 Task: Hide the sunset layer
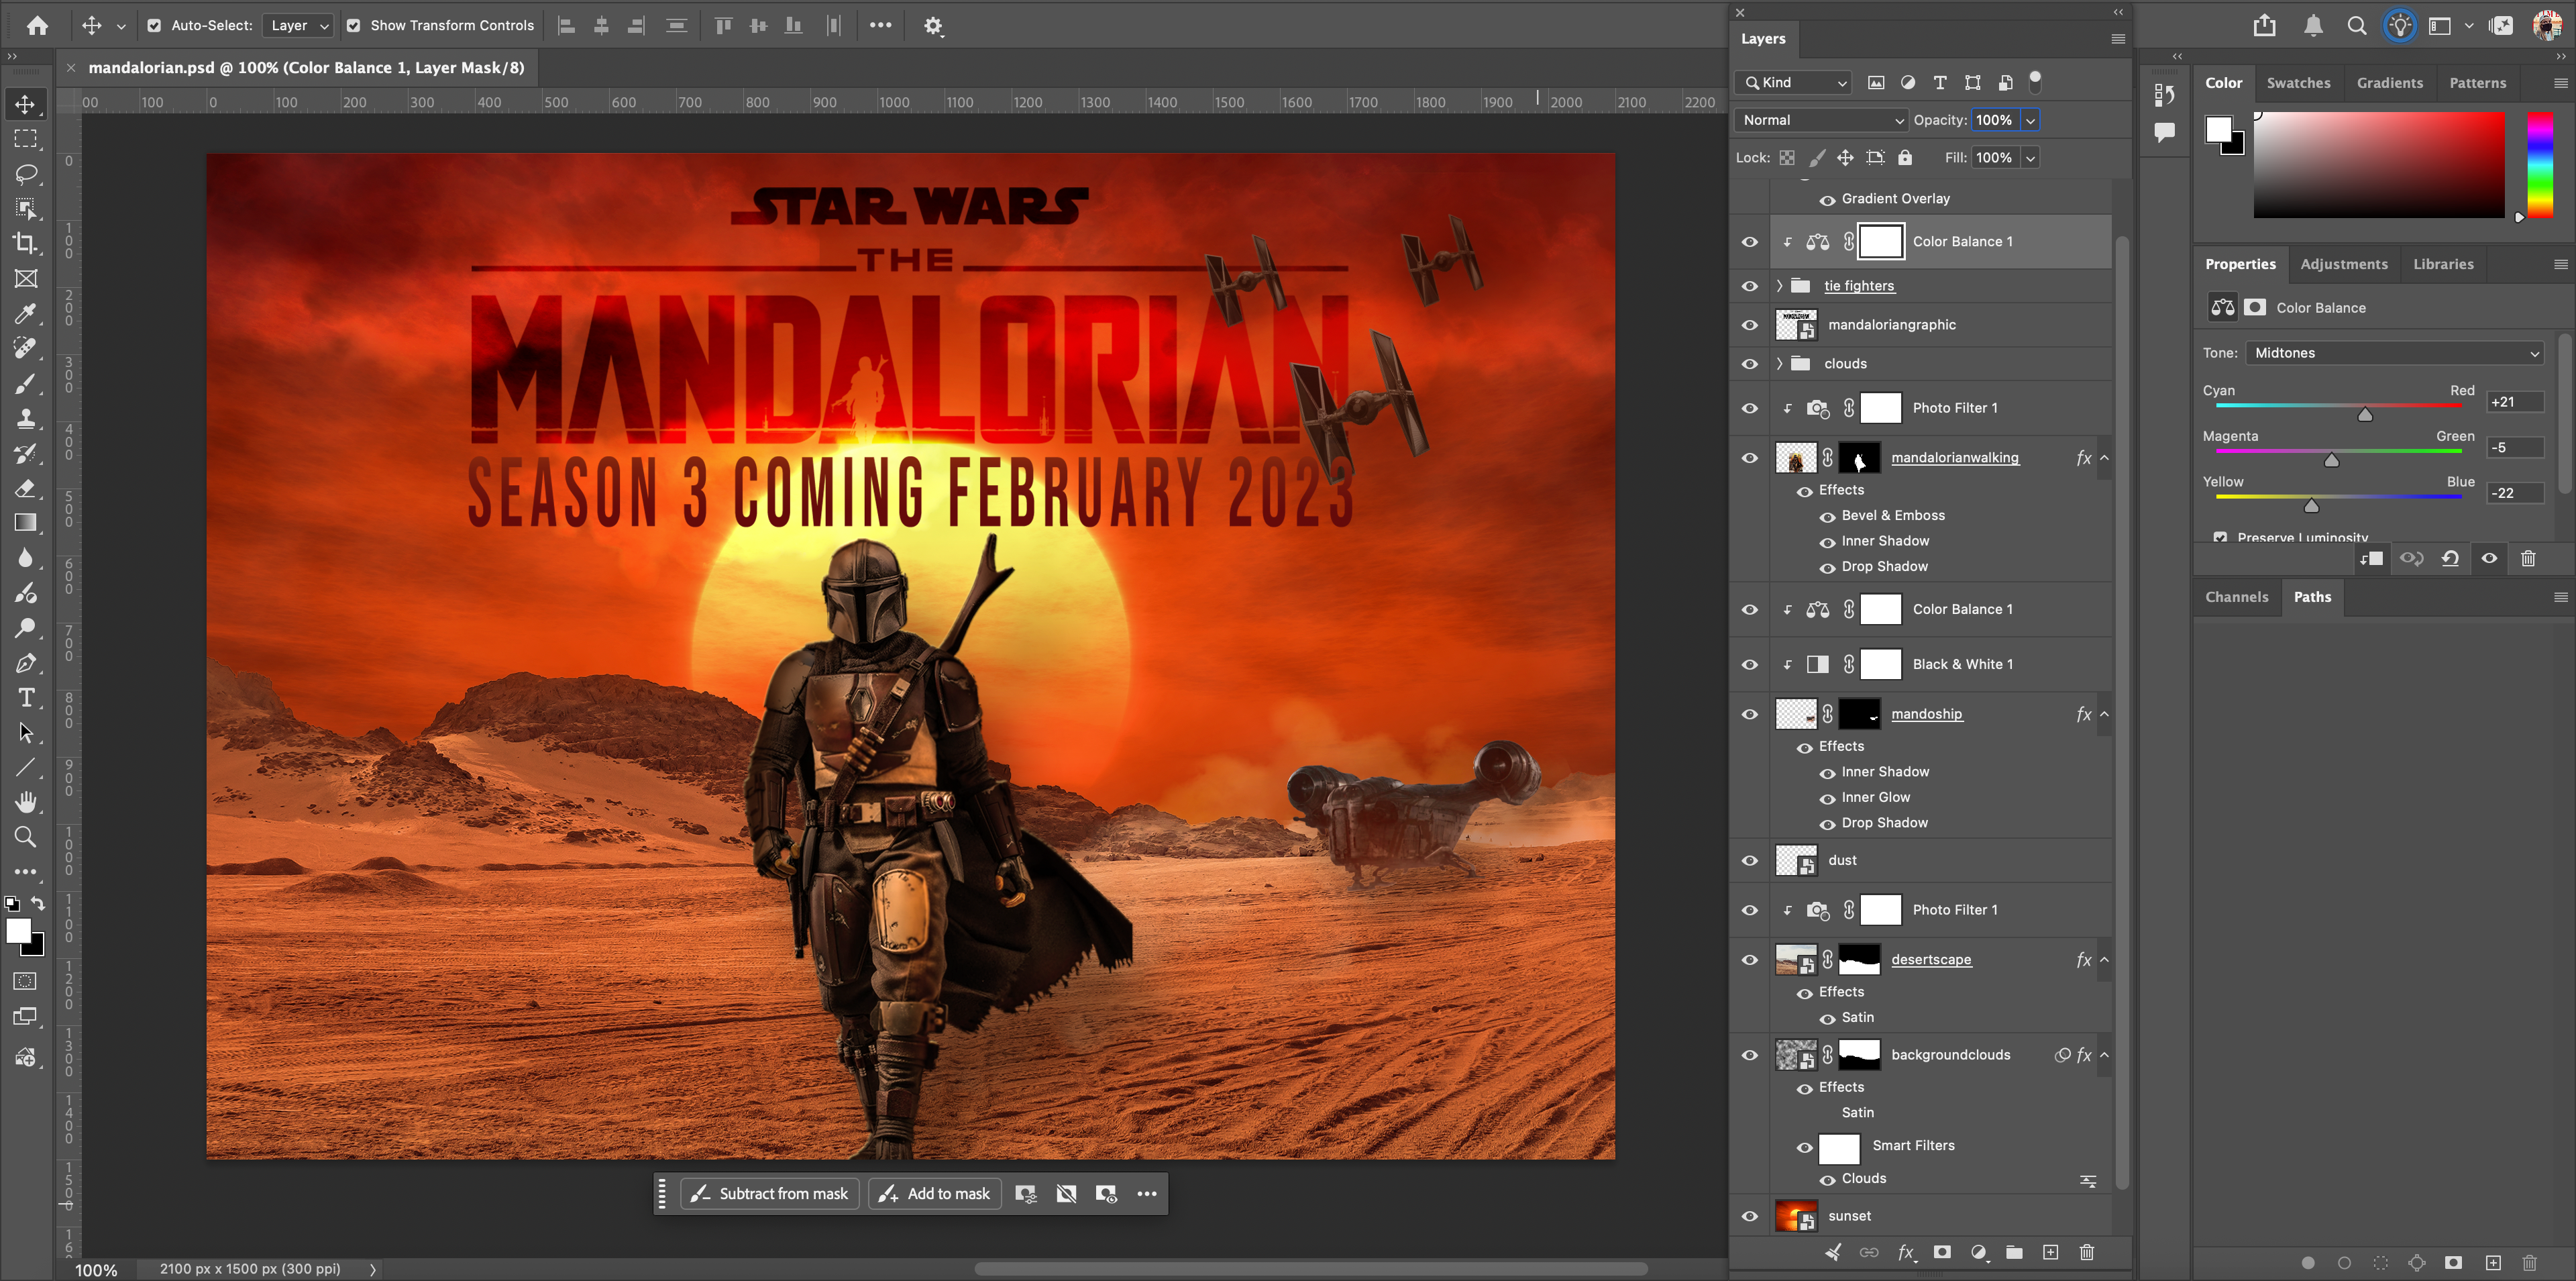pyautogui.click(x=1750, y=1216)
